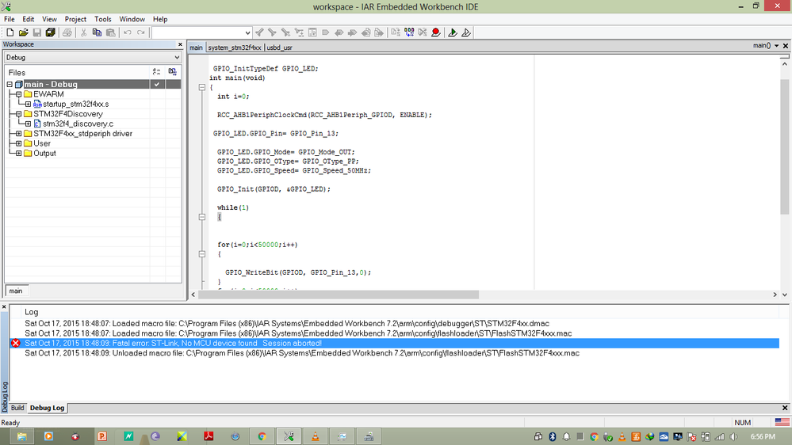The height and width of the screenshot is (445, 792).
Task: Click the Save All toolbar icon
Action: (50, 32)
